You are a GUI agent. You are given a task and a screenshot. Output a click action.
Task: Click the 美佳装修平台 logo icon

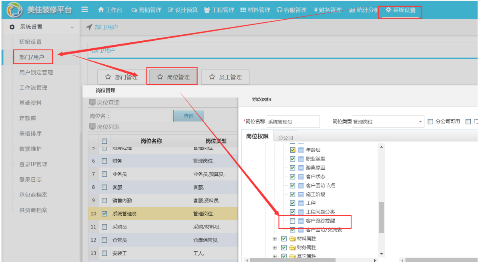tap(15, 10)
